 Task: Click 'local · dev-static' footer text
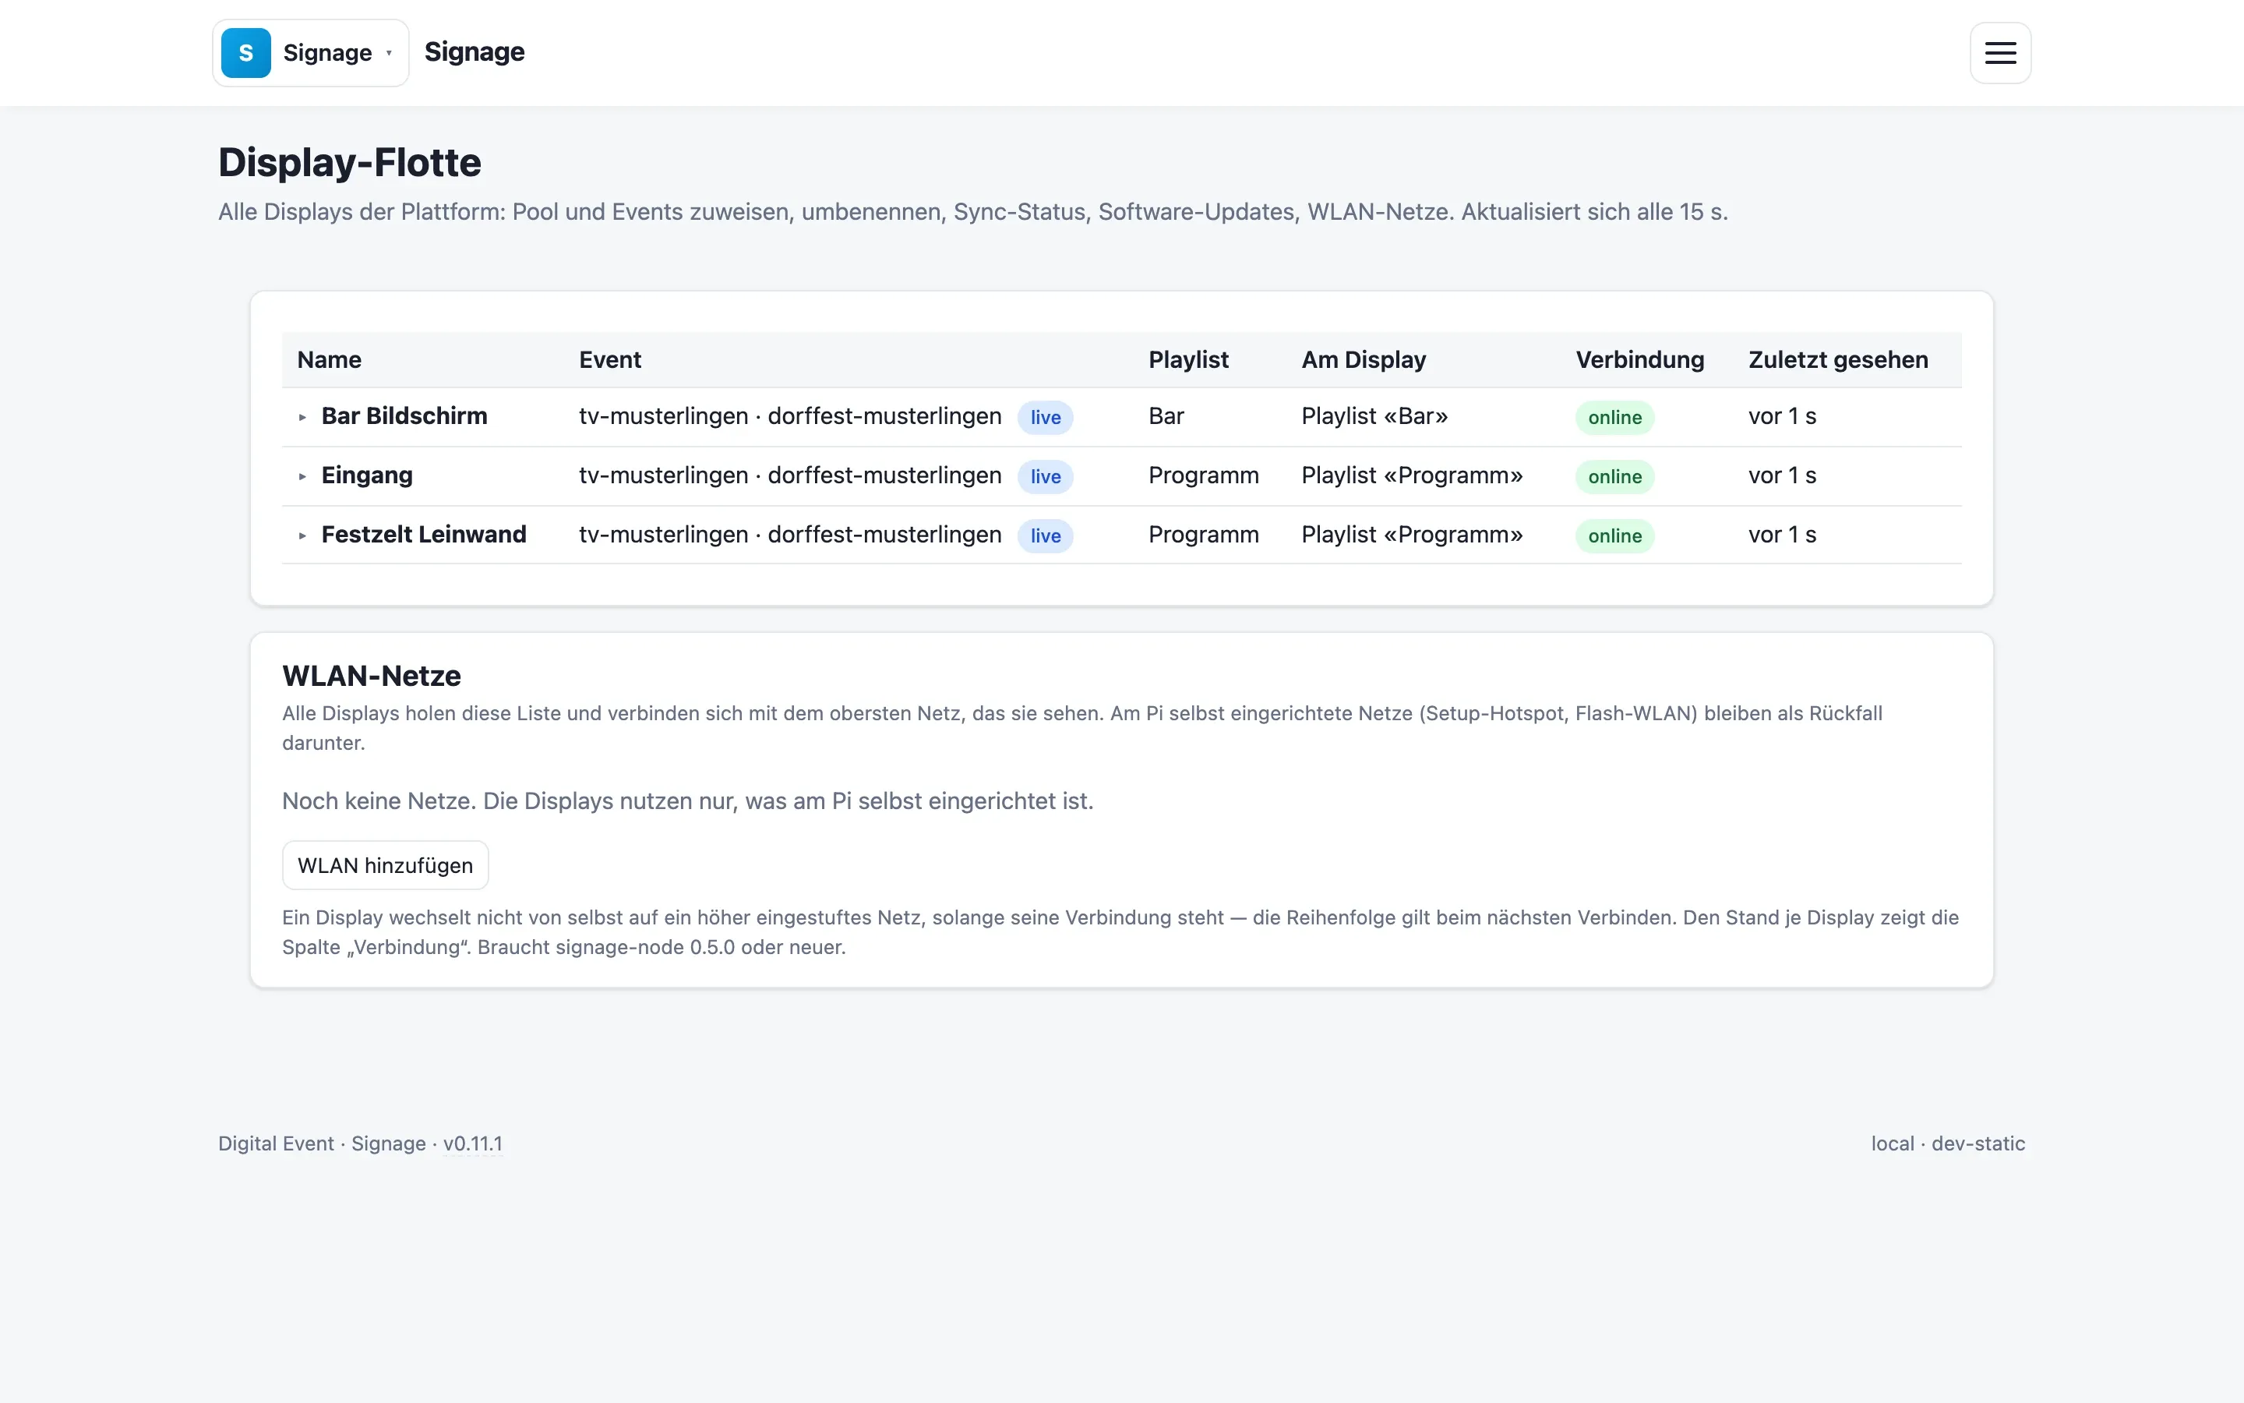1947,1143
